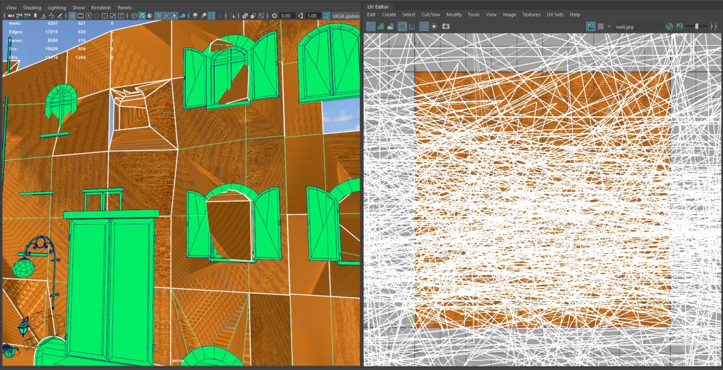Open the Textures menu
This screenshot has height=370, width=723.
click(x=531, y=15)
